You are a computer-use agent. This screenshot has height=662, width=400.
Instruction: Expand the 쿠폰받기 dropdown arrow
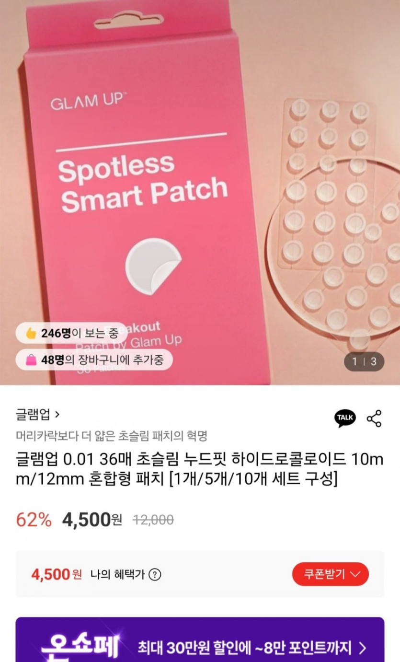(355, 574)
